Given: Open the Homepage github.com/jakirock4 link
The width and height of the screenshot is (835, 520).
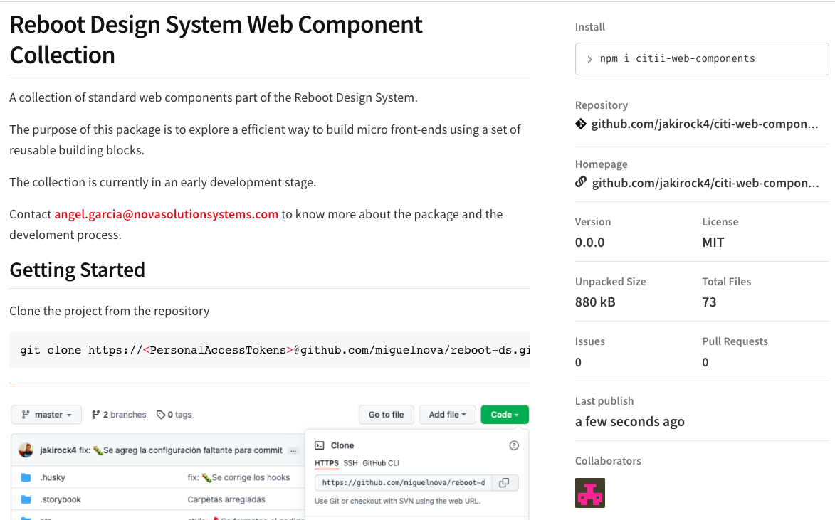Looking at the screenshot, I should coord(705,183).
